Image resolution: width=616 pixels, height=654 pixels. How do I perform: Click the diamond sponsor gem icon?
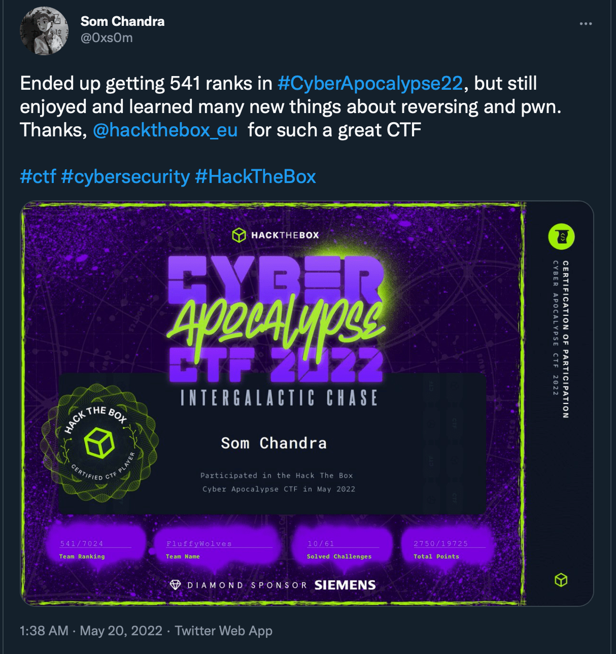[x=175, y=585]
